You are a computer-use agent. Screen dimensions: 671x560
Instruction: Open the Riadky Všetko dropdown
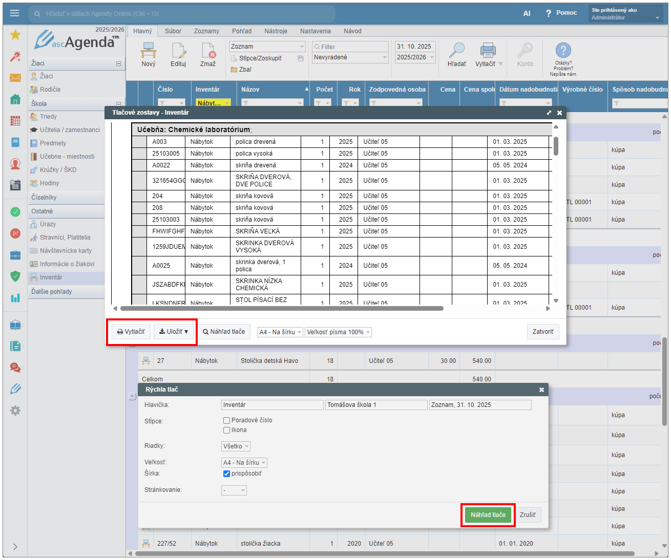(236, 446)
